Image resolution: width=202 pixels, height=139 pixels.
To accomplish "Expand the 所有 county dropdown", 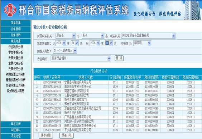I will 93,35.
